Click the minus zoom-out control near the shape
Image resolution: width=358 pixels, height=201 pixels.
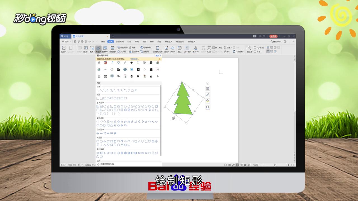click(x=208, y=83)
